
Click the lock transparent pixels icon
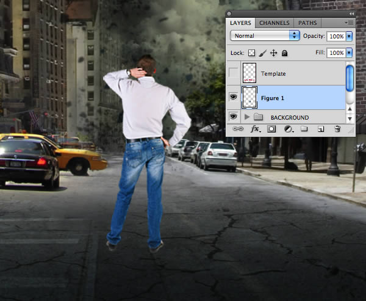pos(251,53)
